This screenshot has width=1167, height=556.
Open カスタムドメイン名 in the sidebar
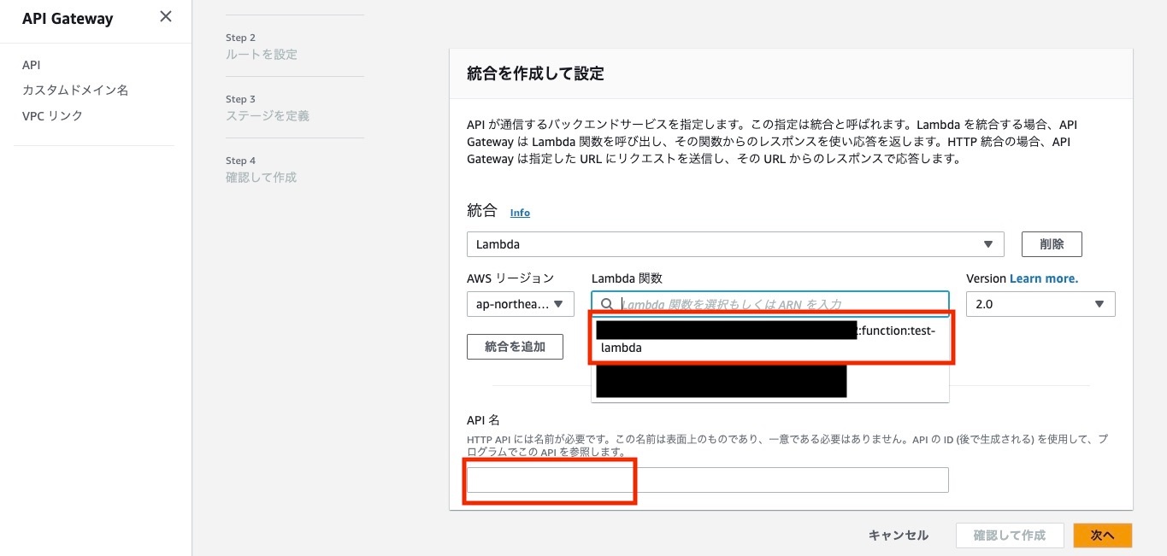click(x=75, y=90)
